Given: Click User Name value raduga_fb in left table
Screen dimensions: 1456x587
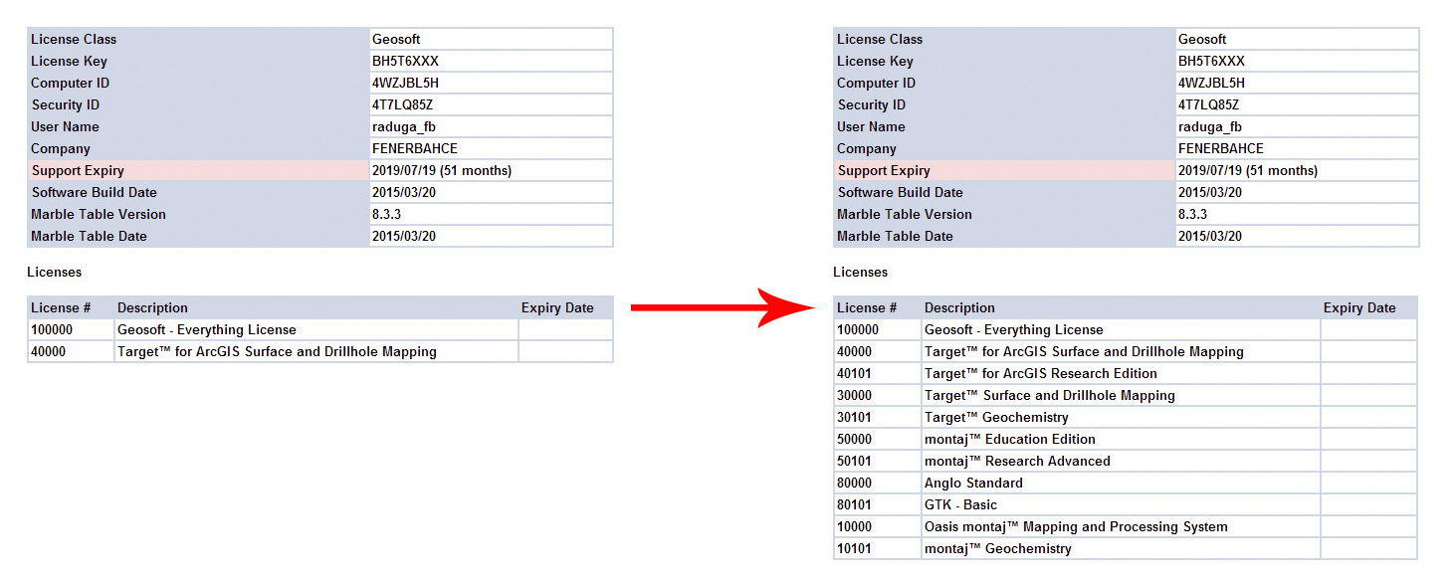Looking at the screenshot, I should 404,127.
